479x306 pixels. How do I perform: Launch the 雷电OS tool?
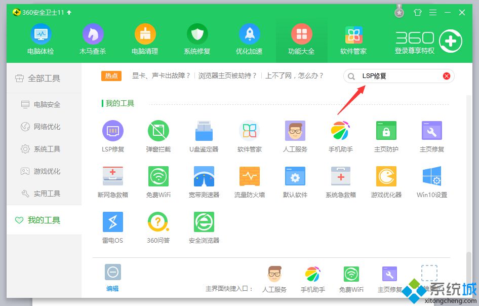click(x=113, y=222)
